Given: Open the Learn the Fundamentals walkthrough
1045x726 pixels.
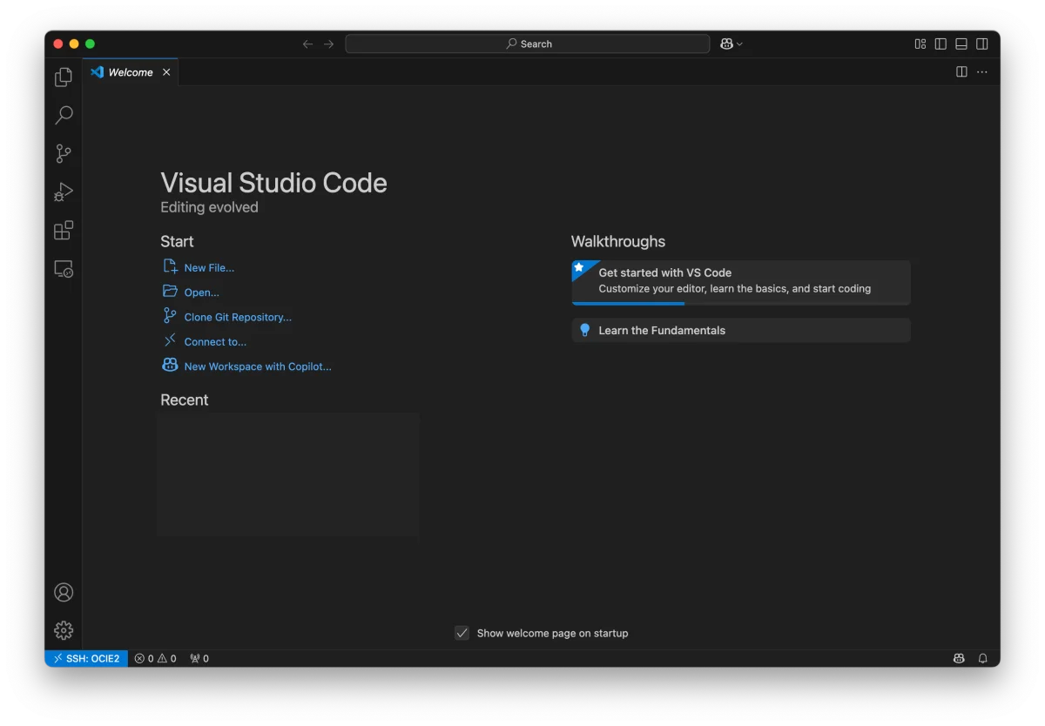Looking at the screenshot, I should [x=741, y=330].
